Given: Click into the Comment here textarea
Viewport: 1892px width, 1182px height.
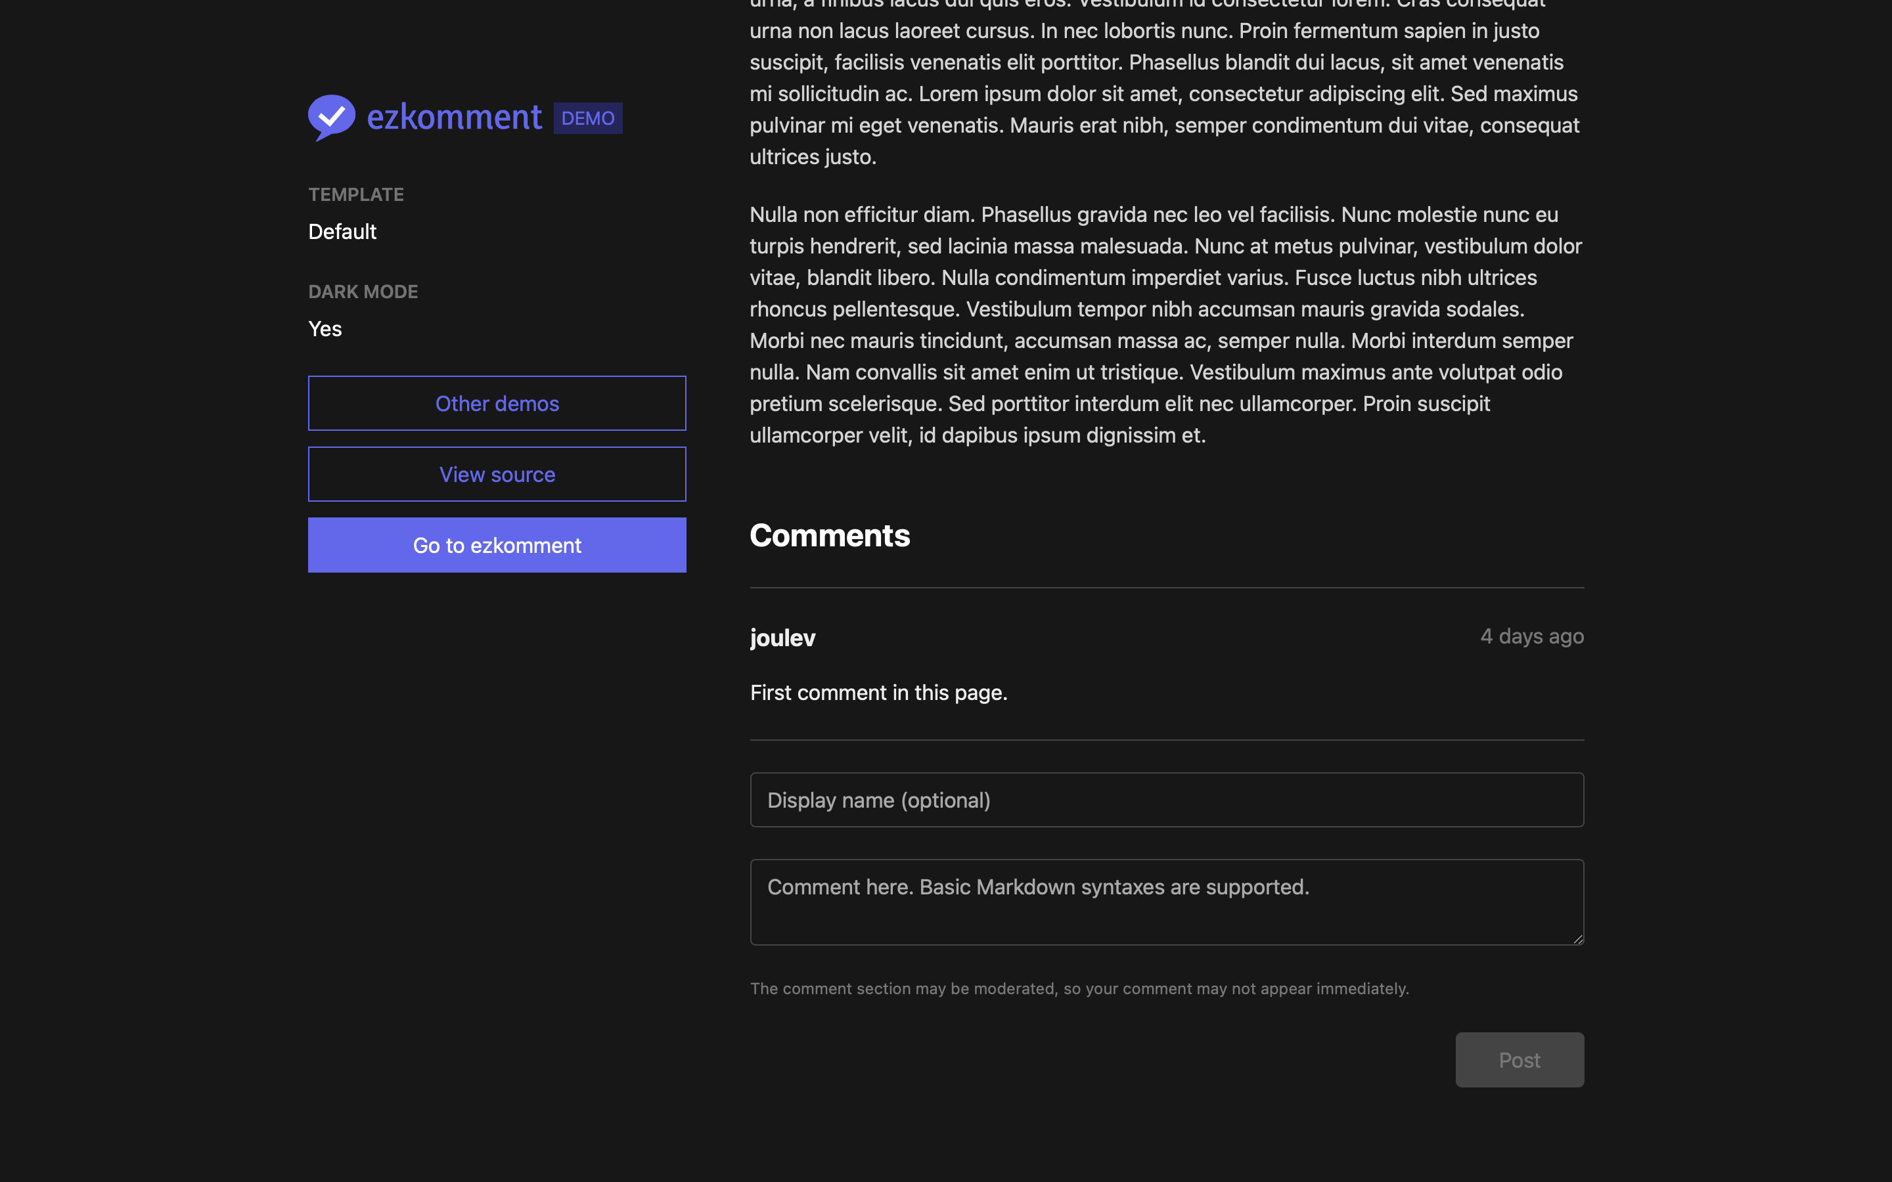Looking at the screenshot, I should pyautogui.click(x=1167, y=902).
